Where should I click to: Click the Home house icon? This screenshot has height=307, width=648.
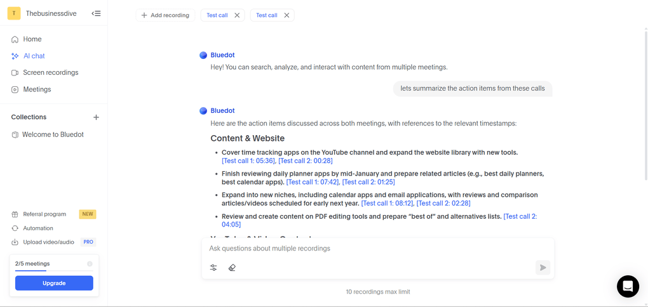tap(15, 39)
